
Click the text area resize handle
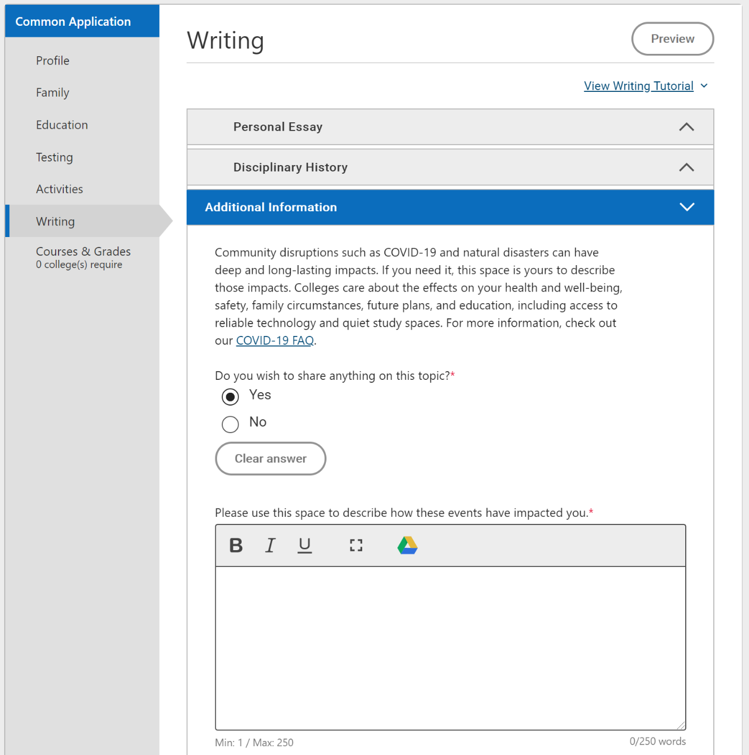pyautogui.click(x=681, y=725)
